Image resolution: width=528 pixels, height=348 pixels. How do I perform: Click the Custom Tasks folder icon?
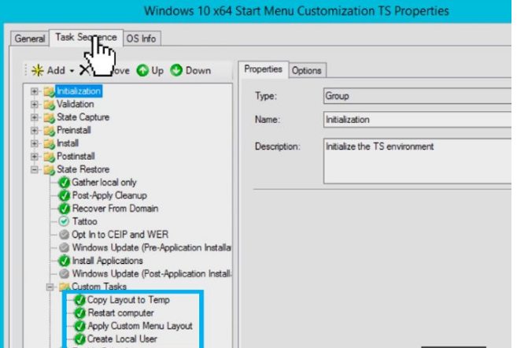pos(65,287)
